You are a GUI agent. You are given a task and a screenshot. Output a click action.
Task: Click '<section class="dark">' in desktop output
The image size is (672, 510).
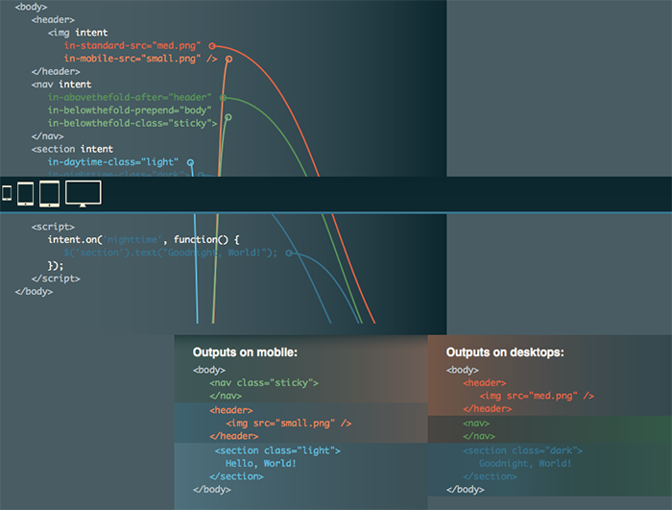pyautogui.click(x=523, y=450)
